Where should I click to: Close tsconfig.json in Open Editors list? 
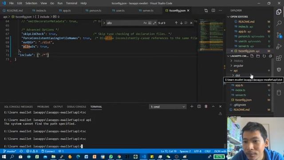pyautogui.click(x=232, y=51)
